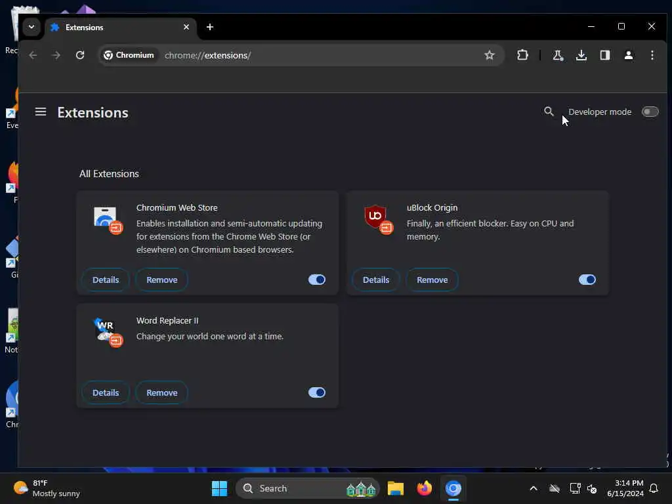This screenshot has height=504, width=672.
Task: Remove the Word Replacer II extension
Action: 162,392
